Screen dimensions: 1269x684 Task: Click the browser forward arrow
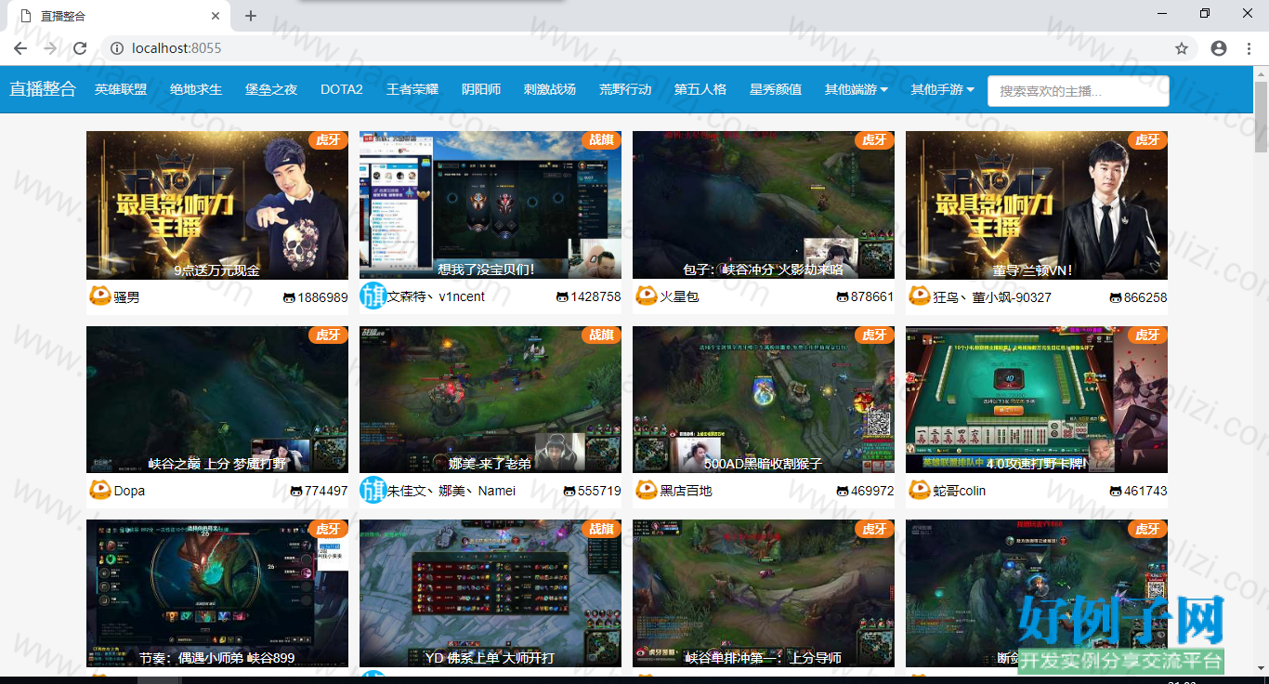(50, 48)
